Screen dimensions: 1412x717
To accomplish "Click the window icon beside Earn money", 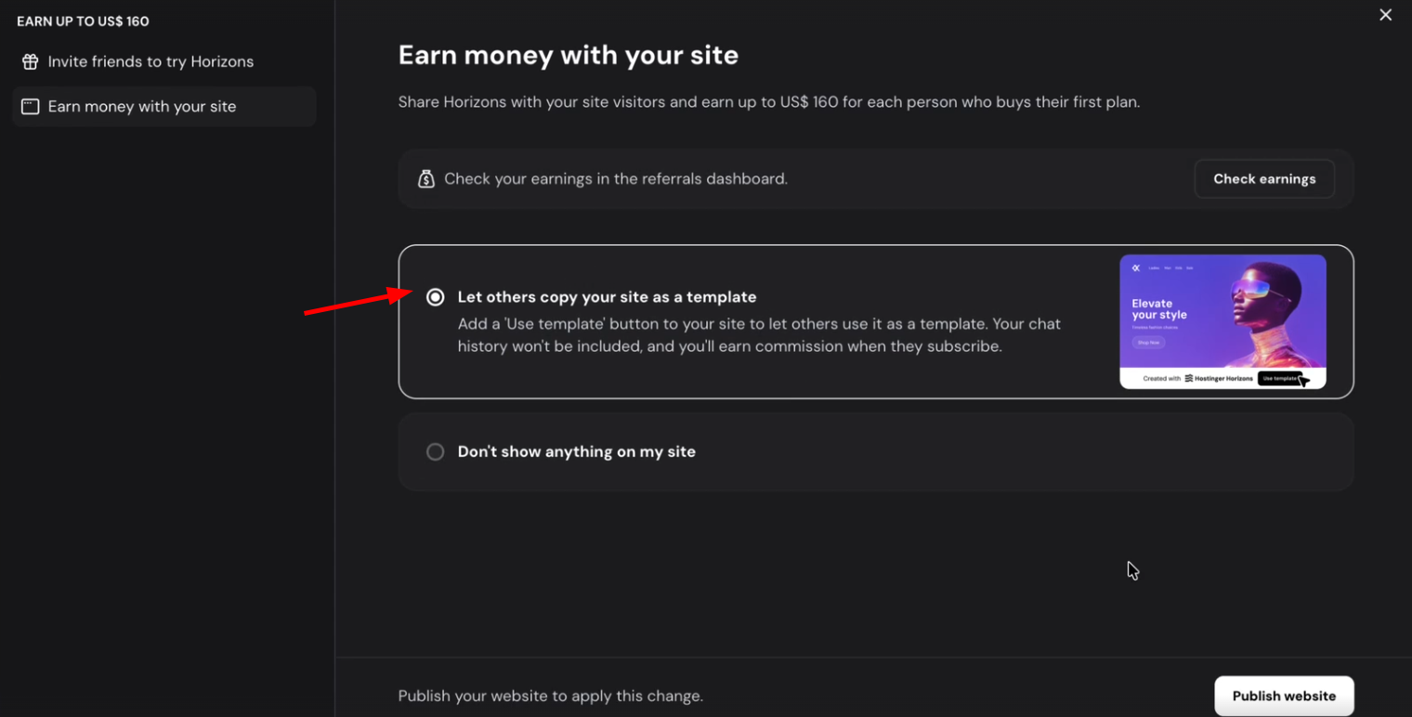I will pos(31,107).
